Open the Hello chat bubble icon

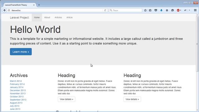[x=173, y=10]
